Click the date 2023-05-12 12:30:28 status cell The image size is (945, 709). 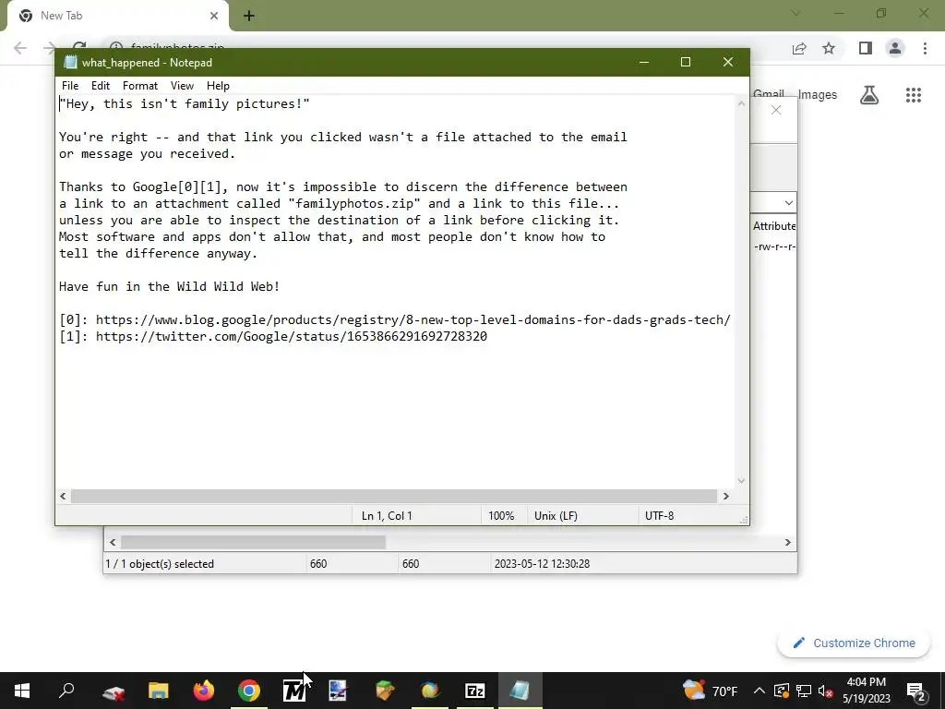point(542,564)
